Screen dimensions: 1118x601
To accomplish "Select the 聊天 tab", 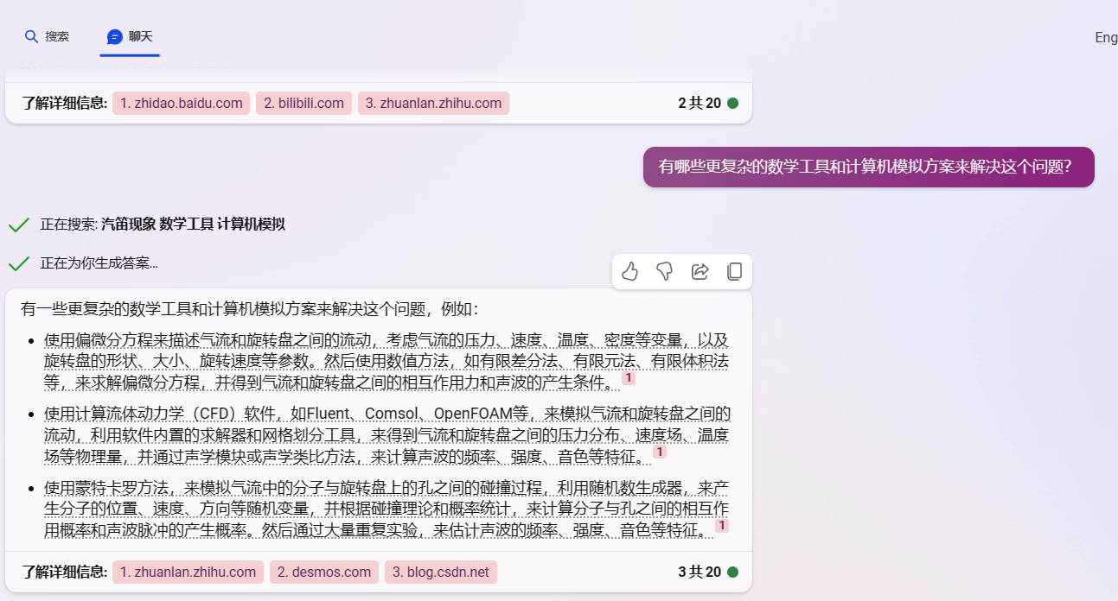I will point(130,36).
